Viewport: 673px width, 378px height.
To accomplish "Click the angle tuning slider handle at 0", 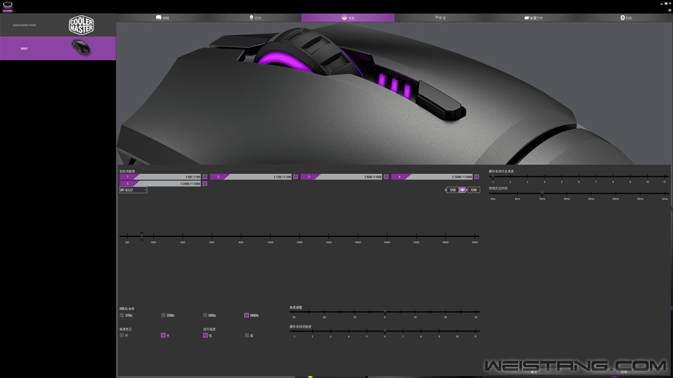I will point(385,312).
